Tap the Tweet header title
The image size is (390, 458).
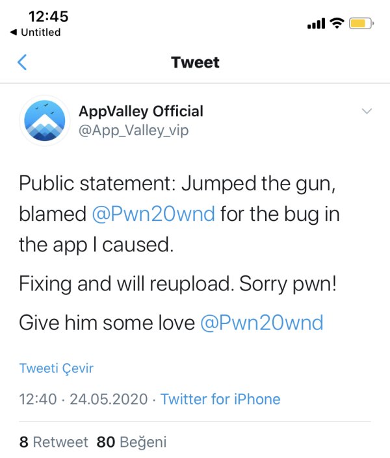pos(195,62)
